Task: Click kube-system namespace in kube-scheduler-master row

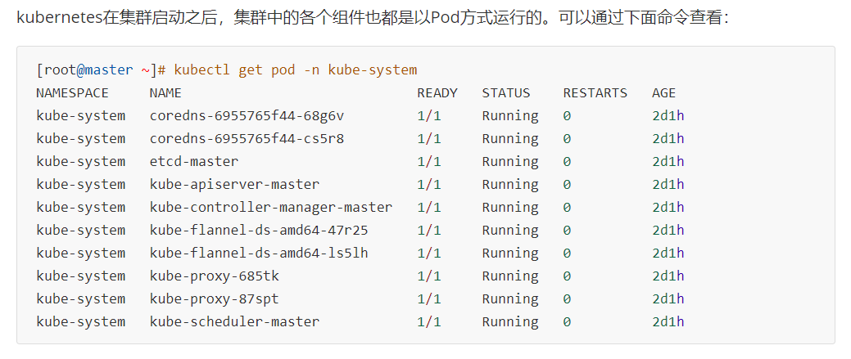Action: pos(80,321)
